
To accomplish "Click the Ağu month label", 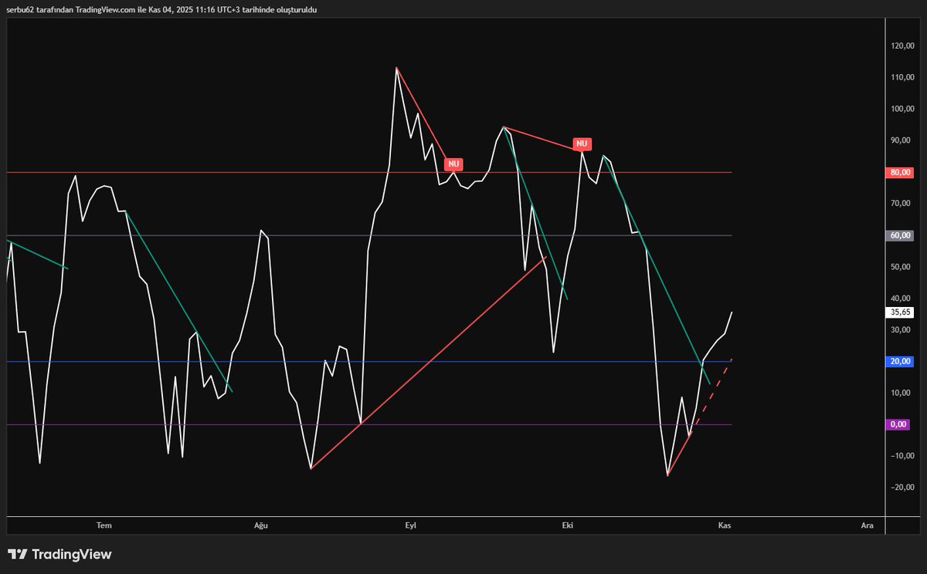I will (261, 525).
